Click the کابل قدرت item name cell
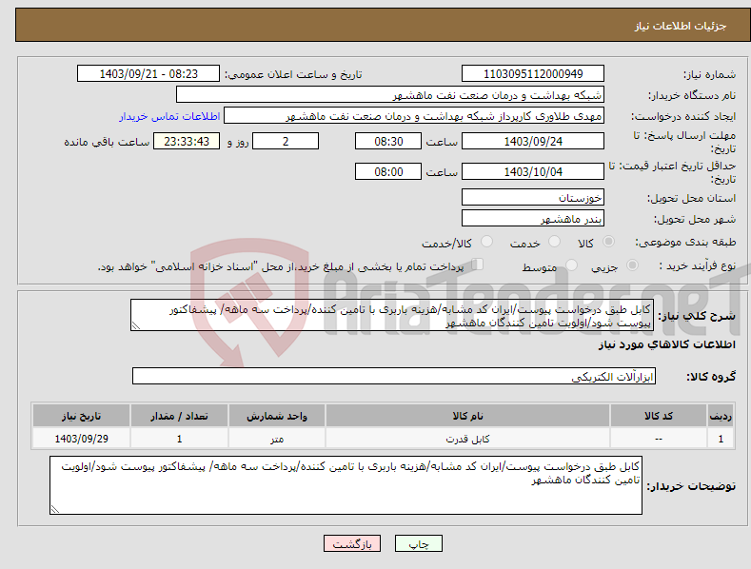Viewport: 751px width, 569px height. coord(467,439)
